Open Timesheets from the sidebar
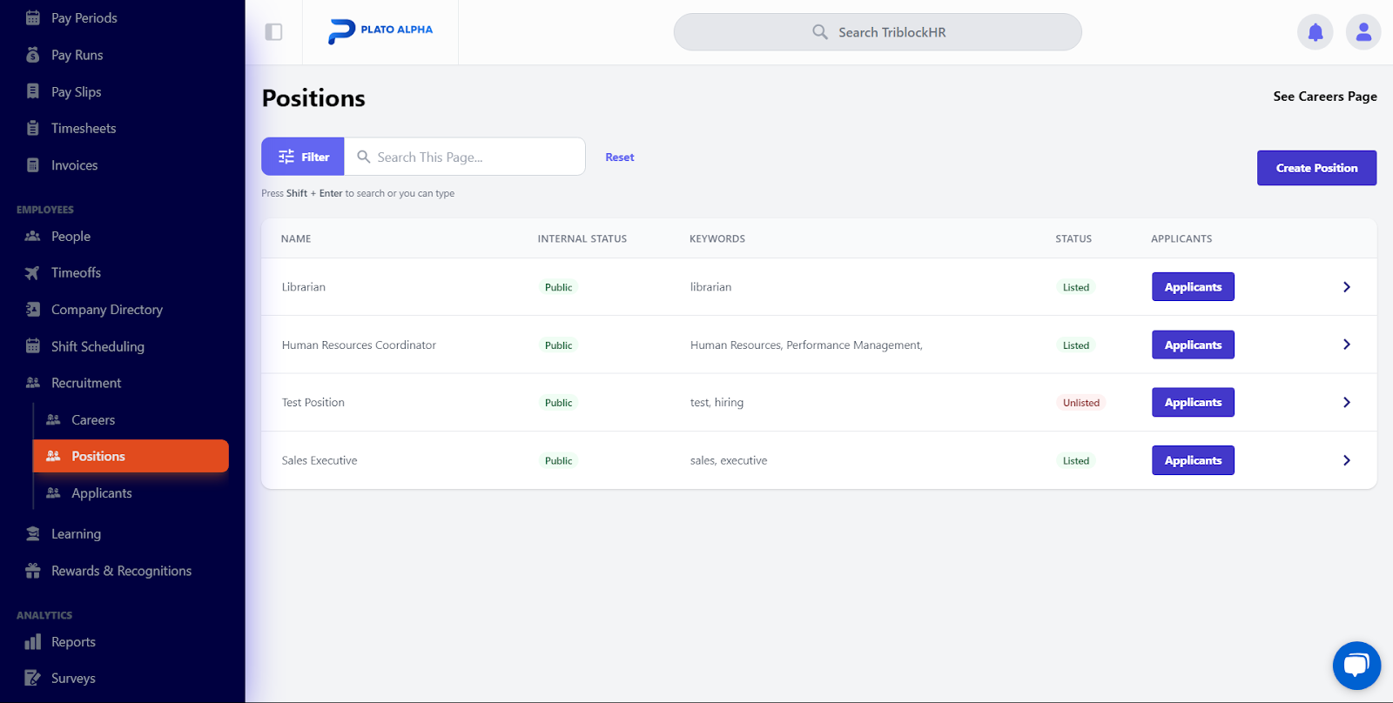Image resolution: width=1393 pixels, height=703 pixels. coord(84,128)
